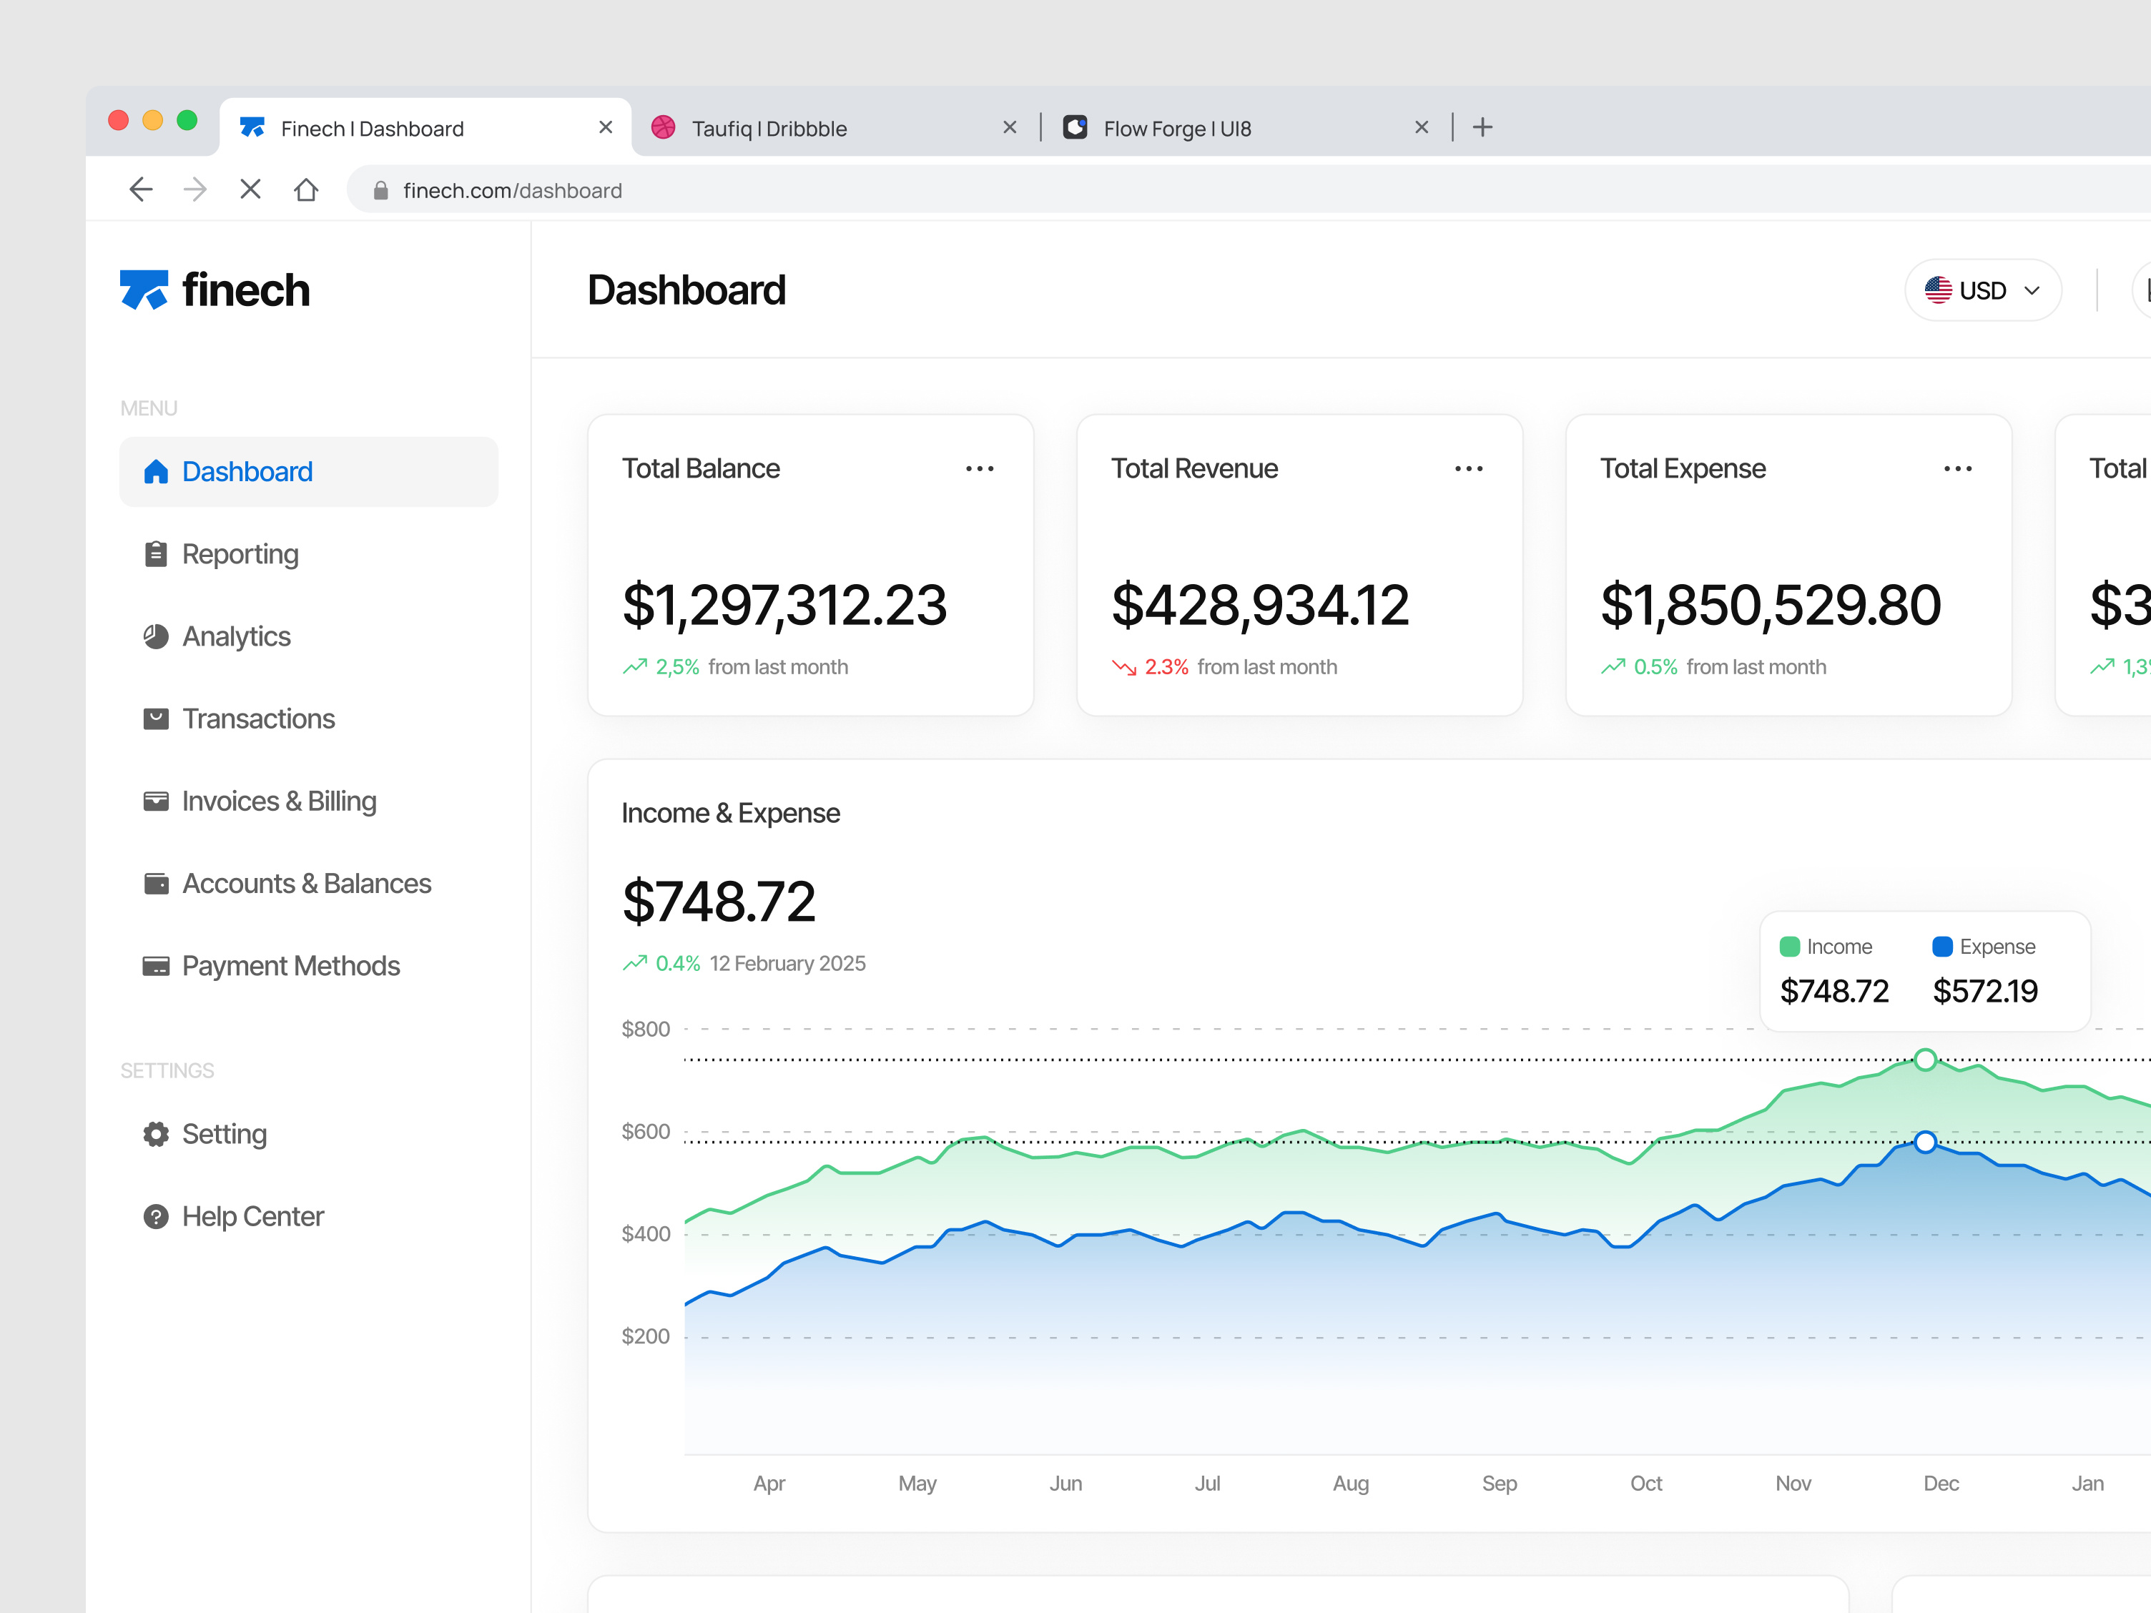Click the browser back arrow
This screenshot has height=1613, width=2151.
click(141, 189)
